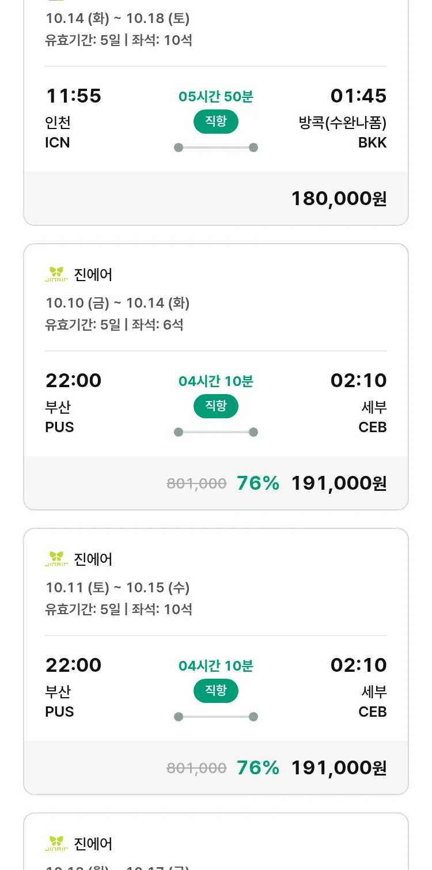432x870 pixels.
Task: Click the route line on the 10.11 (토) Cebu flight
Action: point(215,717)
